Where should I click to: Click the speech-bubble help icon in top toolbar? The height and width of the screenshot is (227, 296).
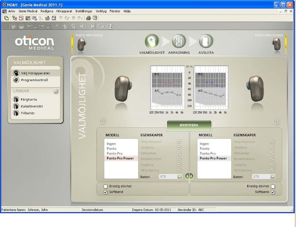pos(95,18)
